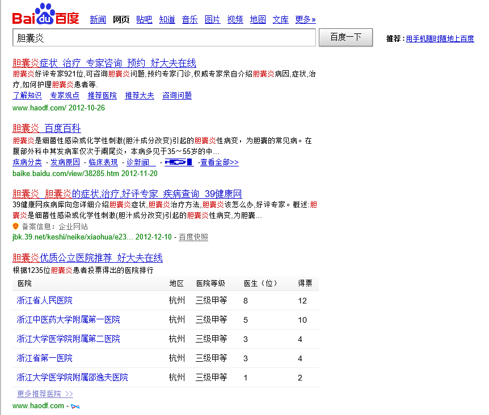Expand the 更多» navigation menu
Viewport: 489px width, 415px height.
(305, 20)
